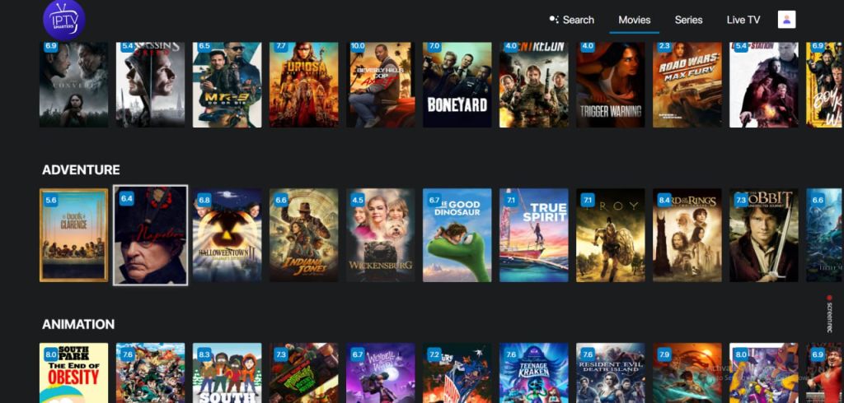
Task: Open The Book of Clarence poster
Action: pyautogui.click(x=74, y=235)
